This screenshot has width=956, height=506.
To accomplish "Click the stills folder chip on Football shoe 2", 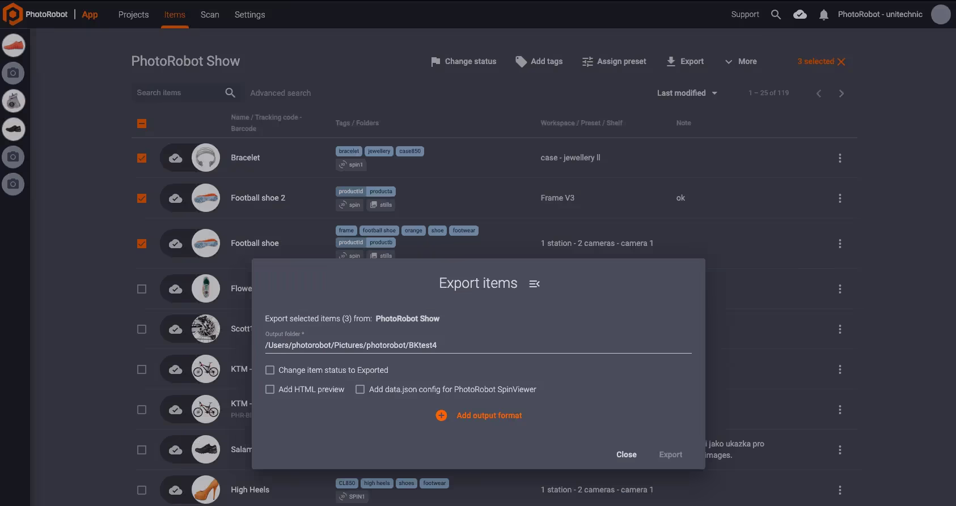I will (x=381, y=205).
